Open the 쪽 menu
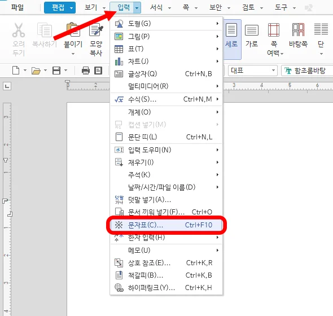This screenshot has height=316, width=333. 186,8
